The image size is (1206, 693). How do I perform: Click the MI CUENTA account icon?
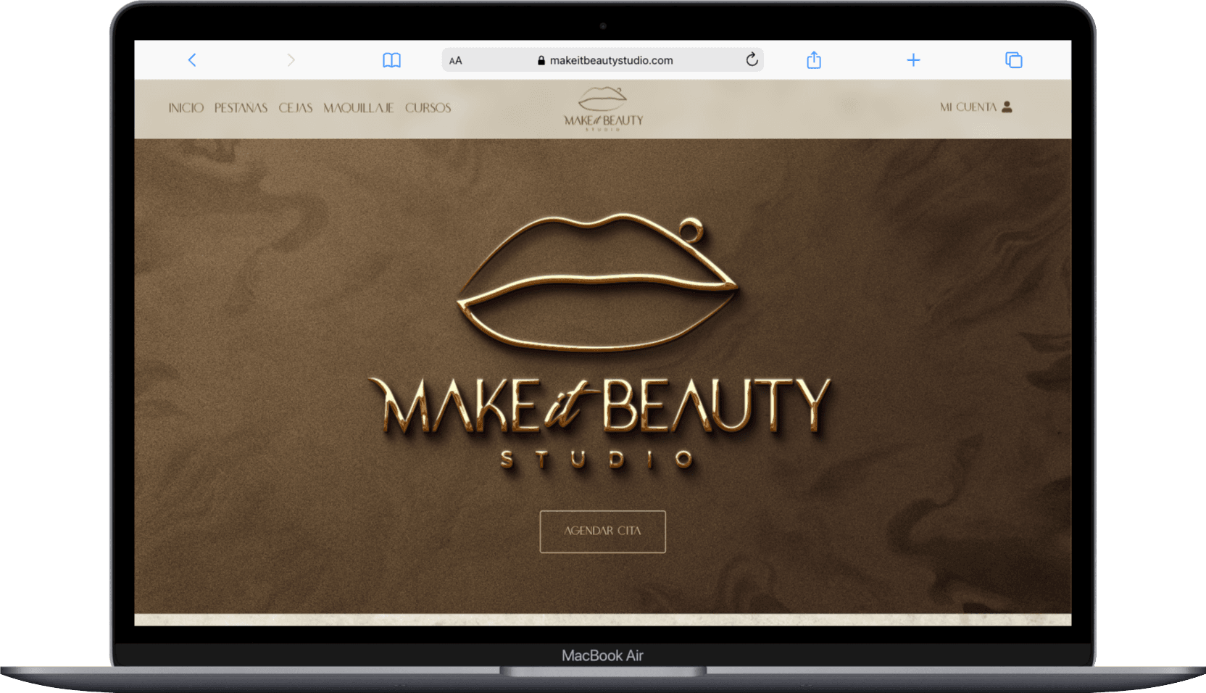click(x=1007, y=107)
